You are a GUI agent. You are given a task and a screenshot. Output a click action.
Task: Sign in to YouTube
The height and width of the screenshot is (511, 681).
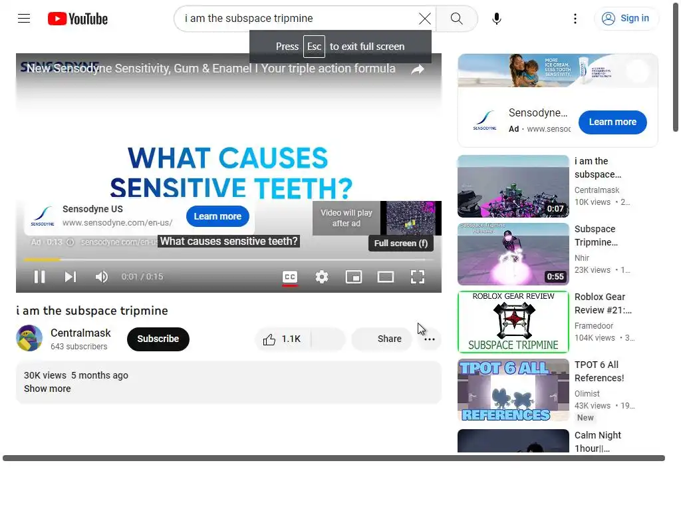coord(626,18)
